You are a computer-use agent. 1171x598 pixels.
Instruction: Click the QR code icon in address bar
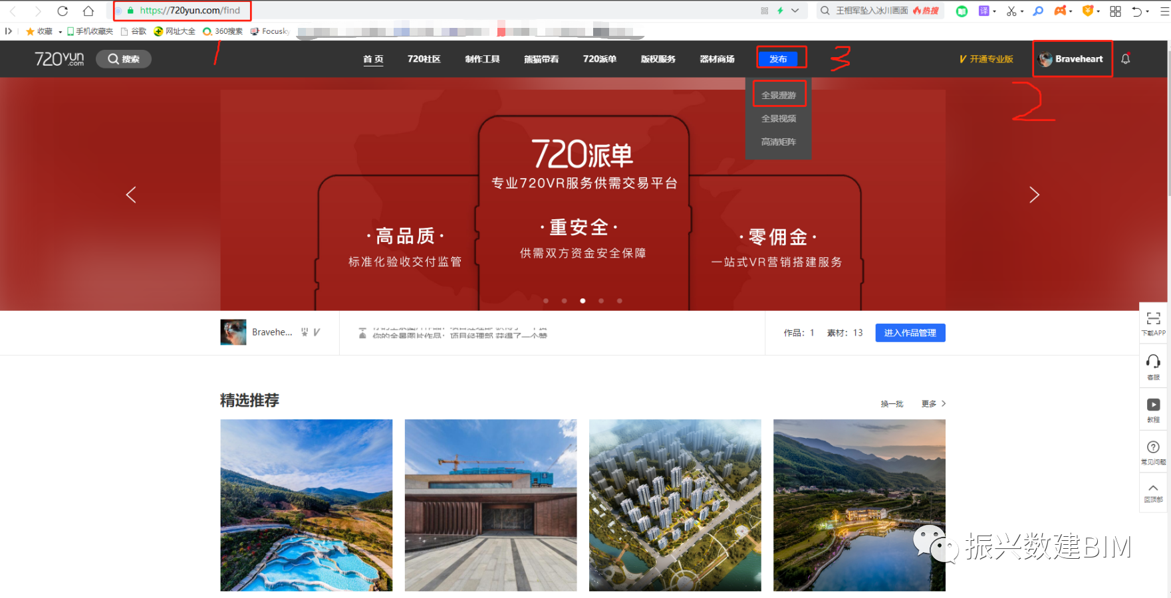[764, 11]
